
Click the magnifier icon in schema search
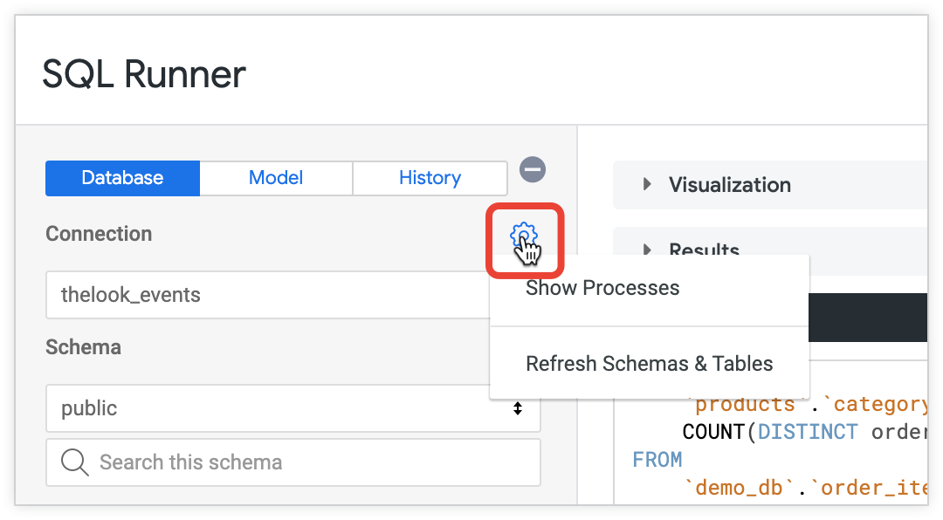click(x=75, y=462)
